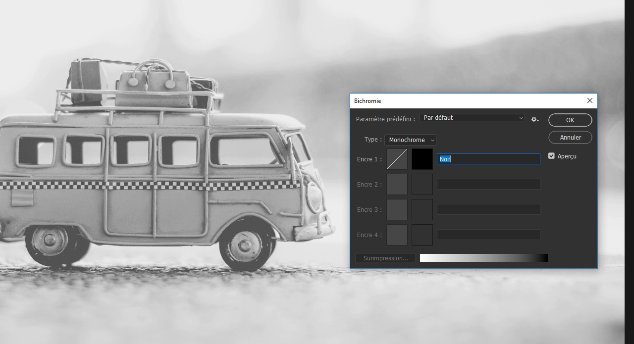The image size is (634, 344).
Task: Click the Encre 3 color swatch
Action: pyautogui.click(x=422, y=209)
